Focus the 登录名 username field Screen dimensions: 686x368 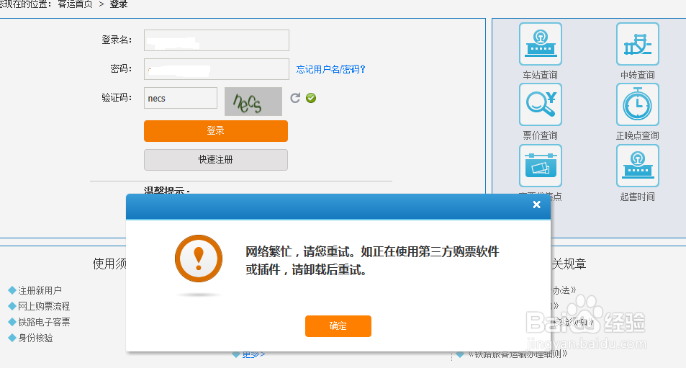217,40
